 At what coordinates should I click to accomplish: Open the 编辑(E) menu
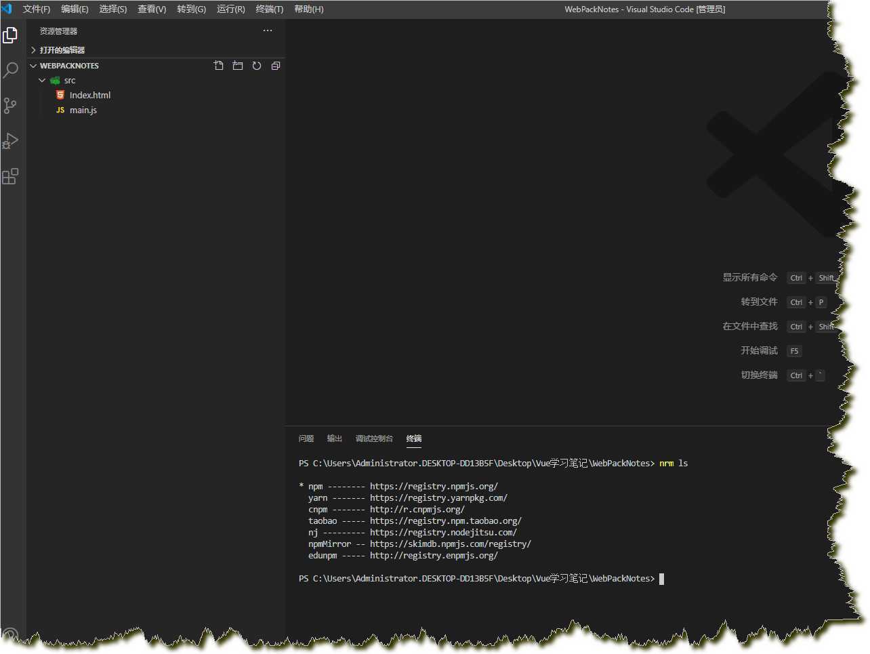[x=75, y=9]
